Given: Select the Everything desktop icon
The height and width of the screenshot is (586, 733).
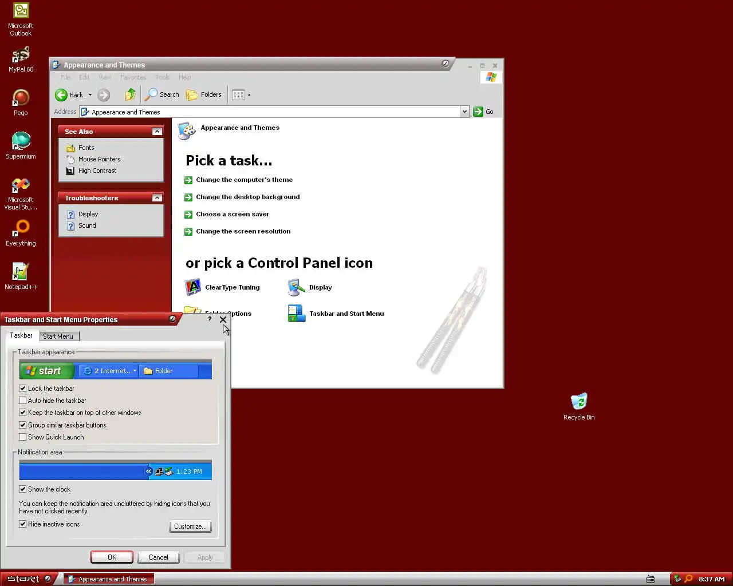Looking at the screenshot, I should (21, 233).
